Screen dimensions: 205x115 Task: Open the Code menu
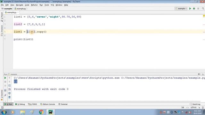27,5
